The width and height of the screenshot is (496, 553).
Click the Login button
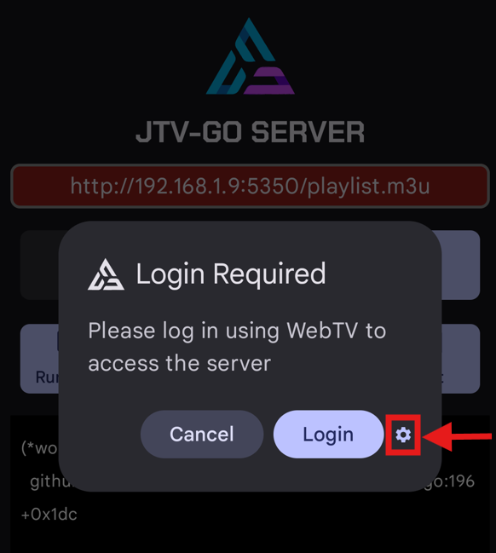(x=328, y=435)
